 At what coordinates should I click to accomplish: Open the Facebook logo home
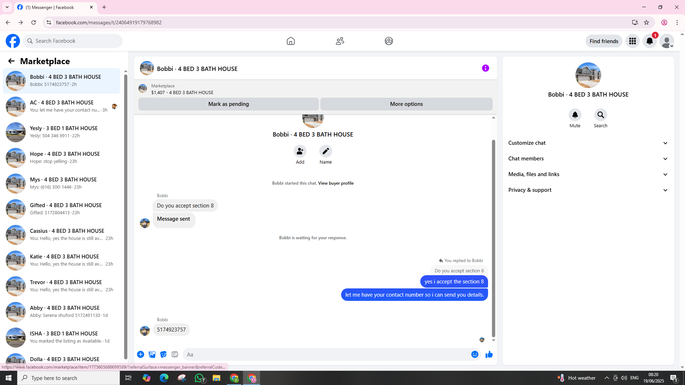pos(13,41)
